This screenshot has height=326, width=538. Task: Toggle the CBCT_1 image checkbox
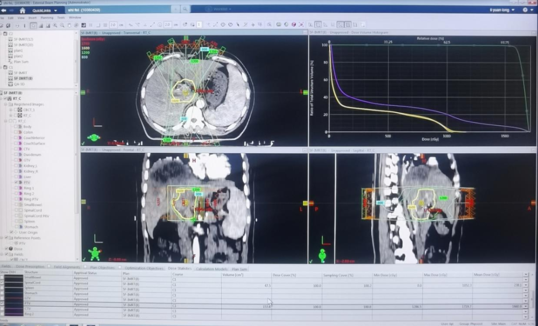click(16, 110)
